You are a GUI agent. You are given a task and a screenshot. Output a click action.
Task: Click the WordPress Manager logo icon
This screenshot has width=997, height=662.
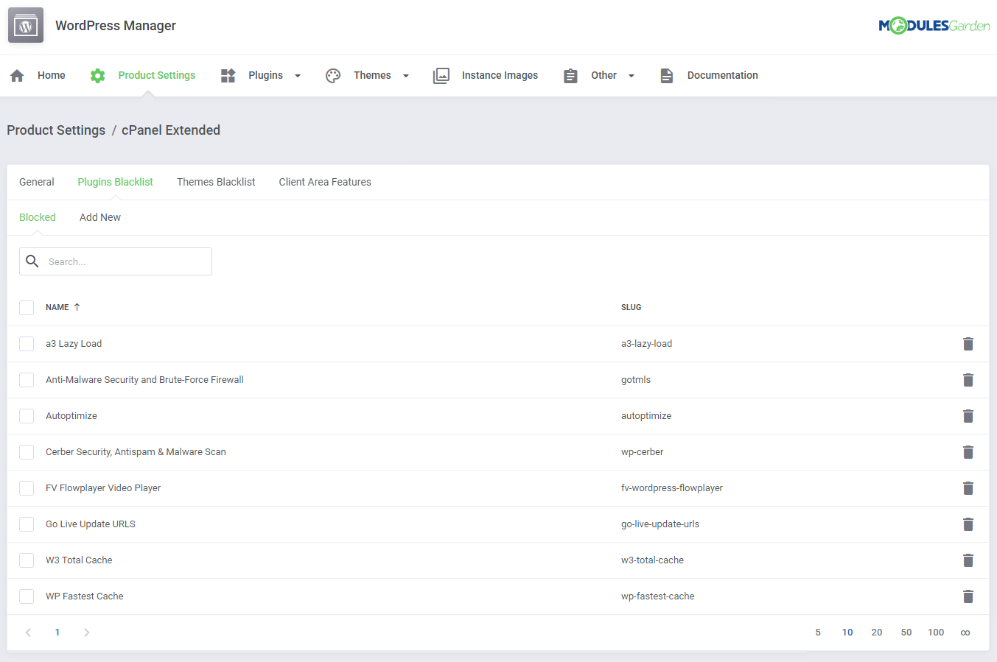pyautogui.click(x=25, y=24)
